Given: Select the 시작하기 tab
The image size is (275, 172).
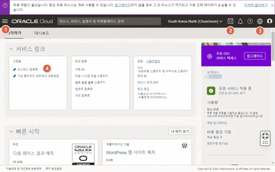Looking at the screenshot, I should tap(14, 33).
